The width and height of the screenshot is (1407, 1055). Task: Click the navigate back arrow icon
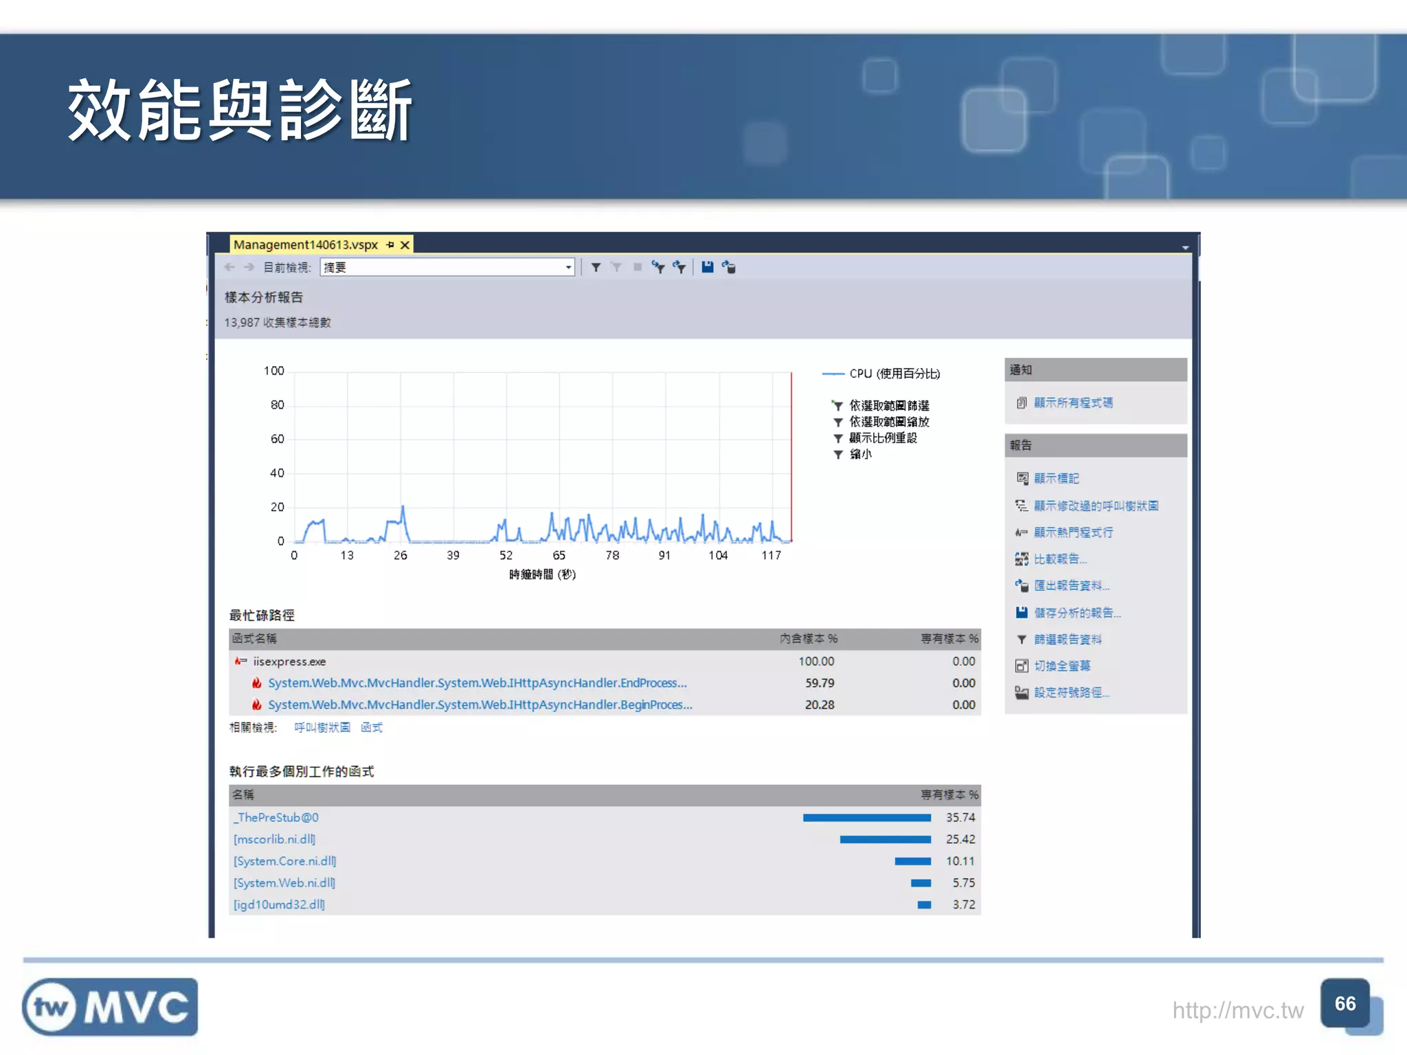229,267
